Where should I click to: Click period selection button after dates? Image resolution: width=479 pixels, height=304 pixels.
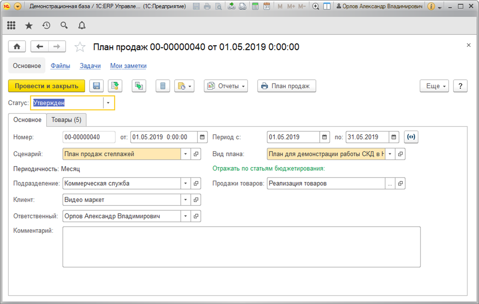click(411, 137)
